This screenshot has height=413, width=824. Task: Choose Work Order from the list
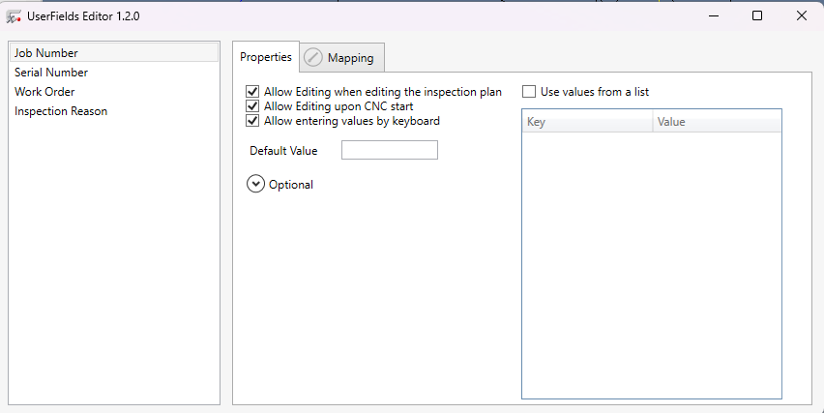click(44, 92)
